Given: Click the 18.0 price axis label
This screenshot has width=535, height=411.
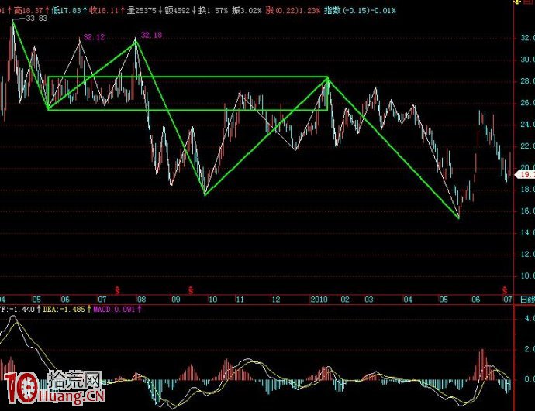Looking at the screenshot, I should tap(527, 190).
